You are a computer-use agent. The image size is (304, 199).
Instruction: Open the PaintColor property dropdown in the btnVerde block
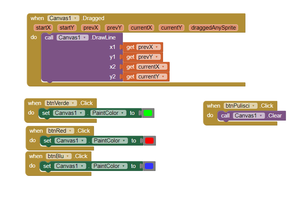pyautogui.click(x=123, y=113)
